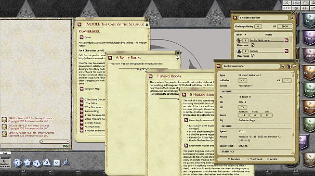The height and width of the screenshot is (176, 315).
Task: Pick up the d20 die
Action: [x=18, y=163]
